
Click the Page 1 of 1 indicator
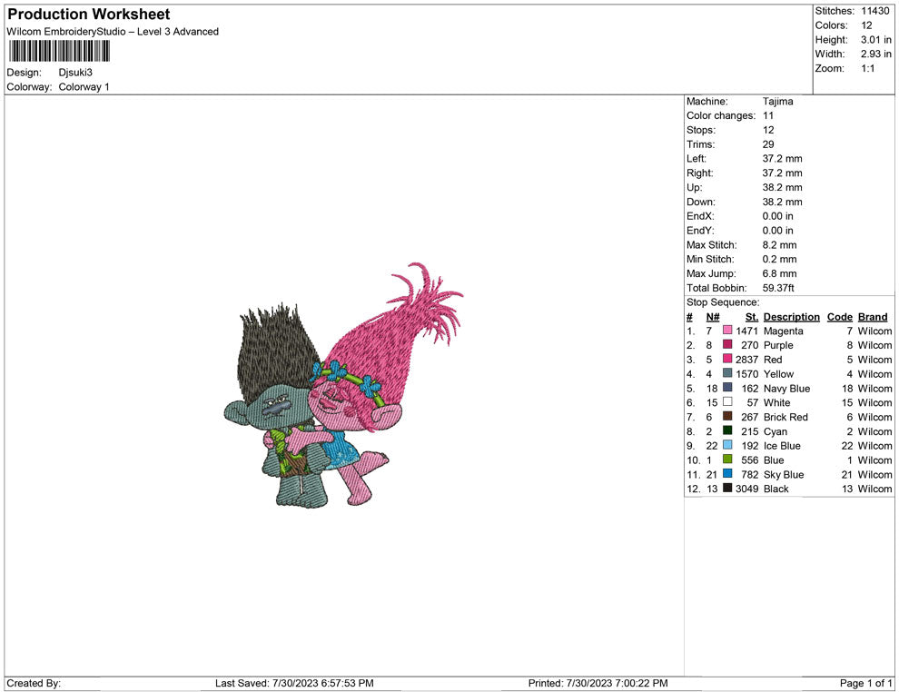[865, 683]
